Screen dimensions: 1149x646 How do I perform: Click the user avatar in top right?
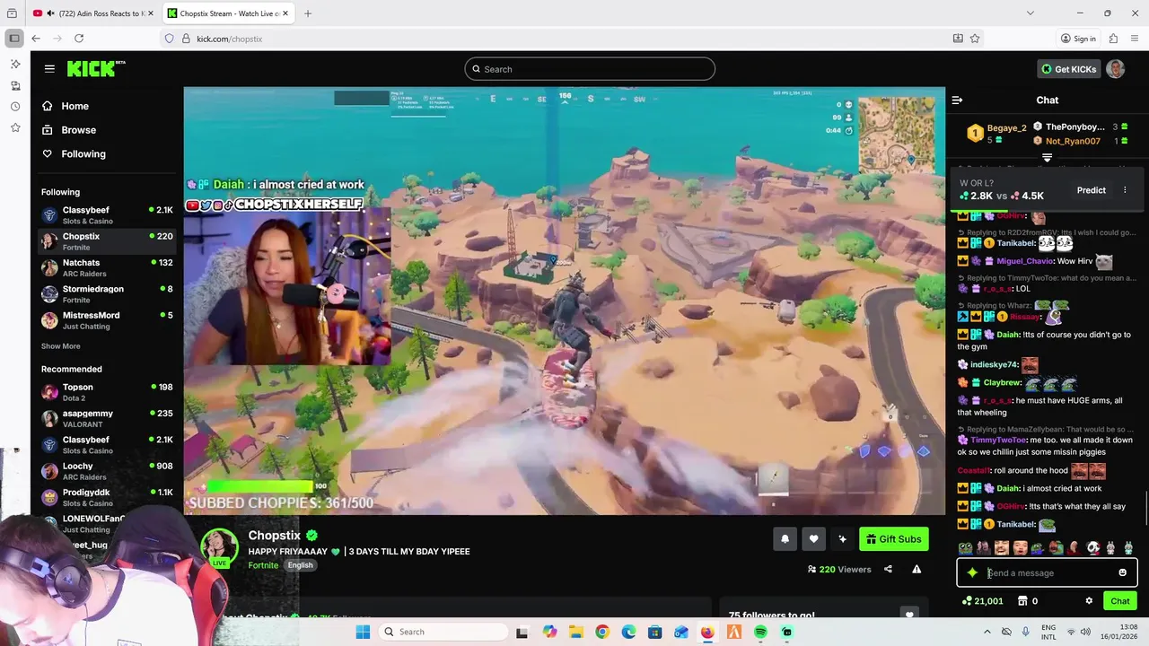(1115, 69)
